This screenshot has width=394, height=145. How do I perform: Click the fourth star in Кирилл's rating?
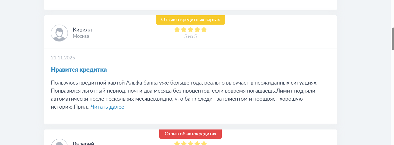coord(197,30)
